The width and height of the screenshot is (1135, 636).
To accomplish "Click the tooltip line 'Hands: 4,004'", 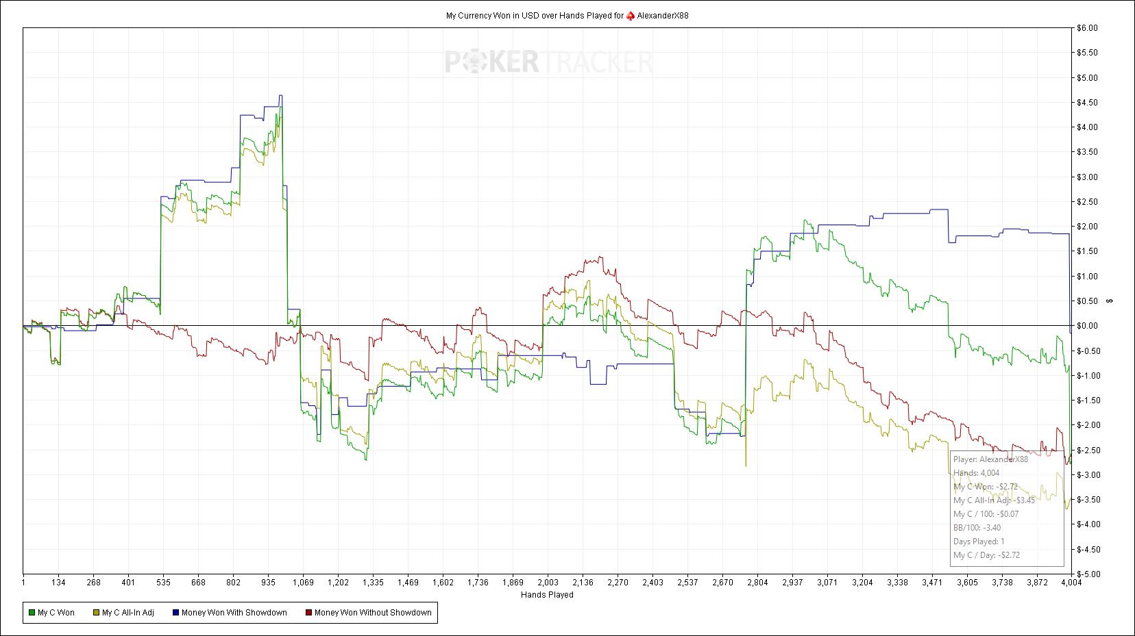I will [x=976, y=473].
